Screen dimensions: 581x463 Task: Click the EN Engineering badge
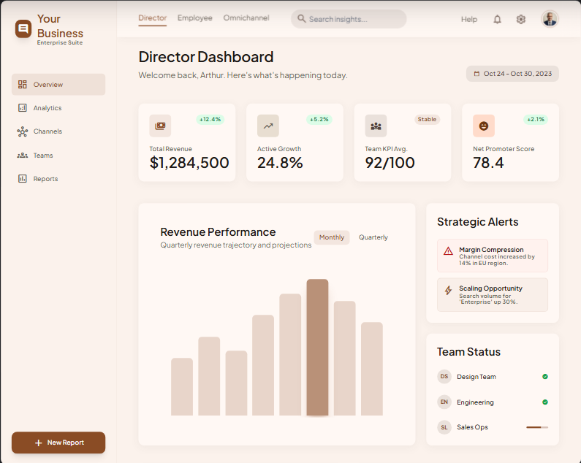(x=444, y=402)
